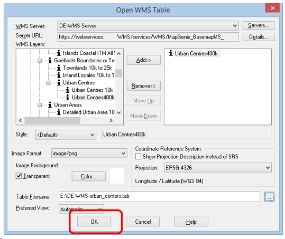
Task: Open the Projection EPSG:4326 dropdown
Action: tap(268, 168)
